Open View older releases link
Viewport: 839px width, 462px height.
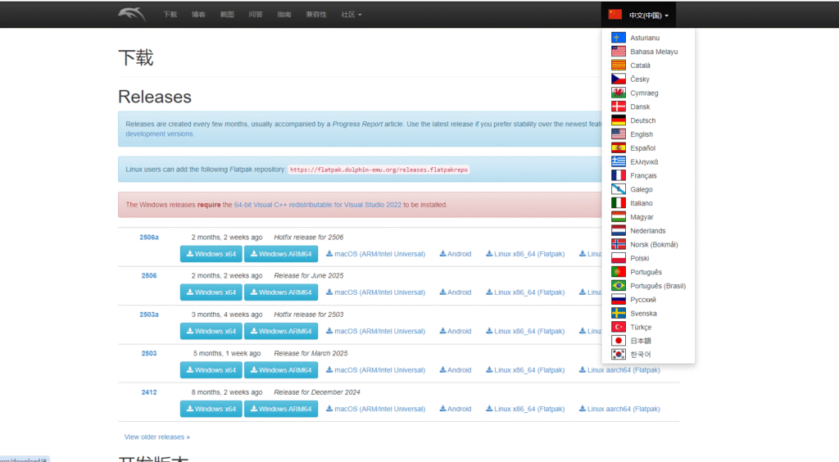(157, 437)
